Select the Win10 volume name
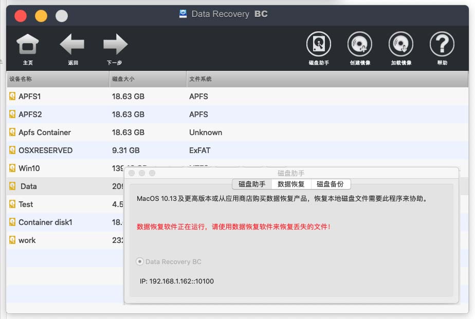This screenshot has height=319, width=475. point(29,168)
